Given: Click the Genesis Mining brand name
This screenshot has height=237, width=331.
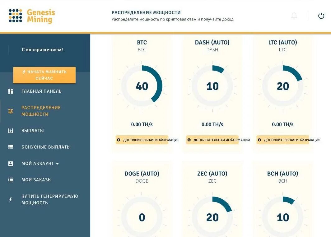Looking at the screenshot, I should tap(41, 16).
